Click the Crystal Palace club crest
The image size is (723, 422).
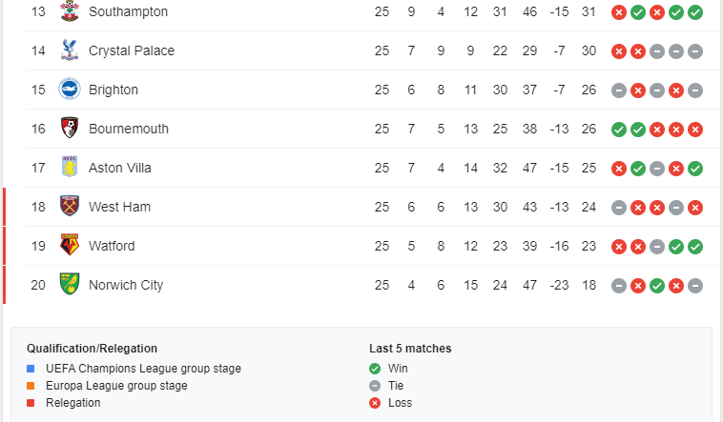(69, 50)
